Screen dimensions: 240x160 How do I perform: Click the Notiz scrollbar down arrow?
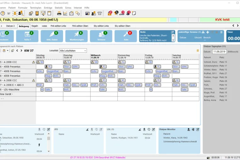173,40
